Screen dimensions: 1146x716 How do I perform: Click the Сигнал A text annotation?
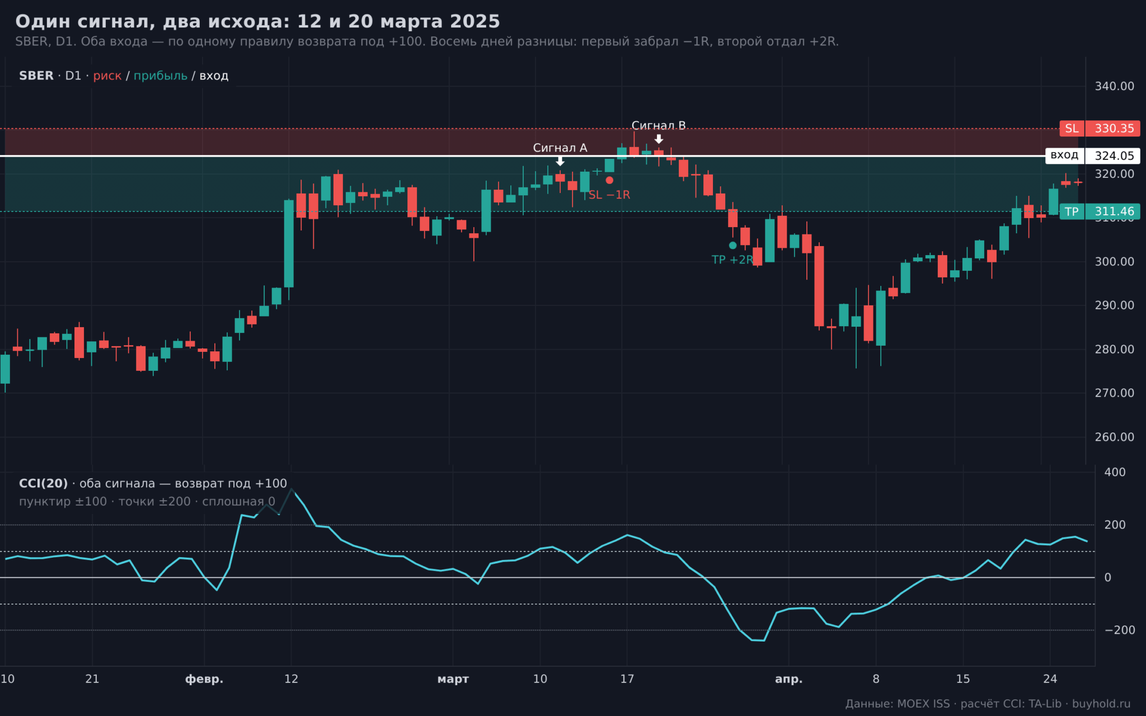point(560,148)
